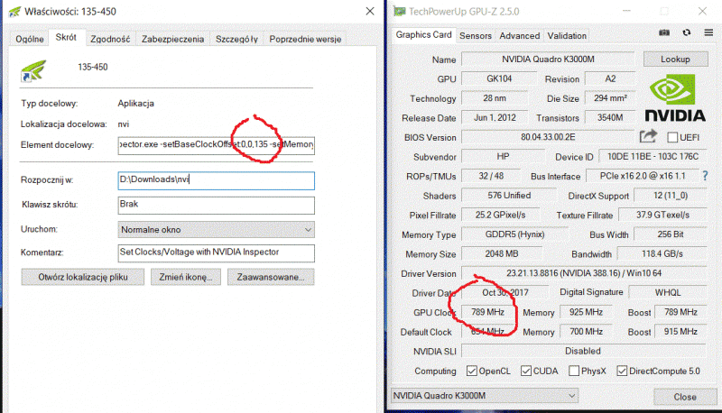Click the ROPs/TMUs value '32 / 48'
This screenshot has width=722, height=413.
pyautogui.click(x=491, y=176)
